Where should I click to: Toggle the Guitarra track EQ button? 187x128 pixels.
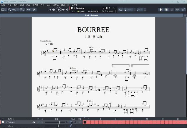(x=80, y=122)
